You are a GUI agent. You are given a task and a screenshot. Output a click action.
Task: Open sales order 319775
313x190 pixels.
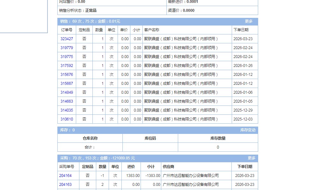pos(67,57)
